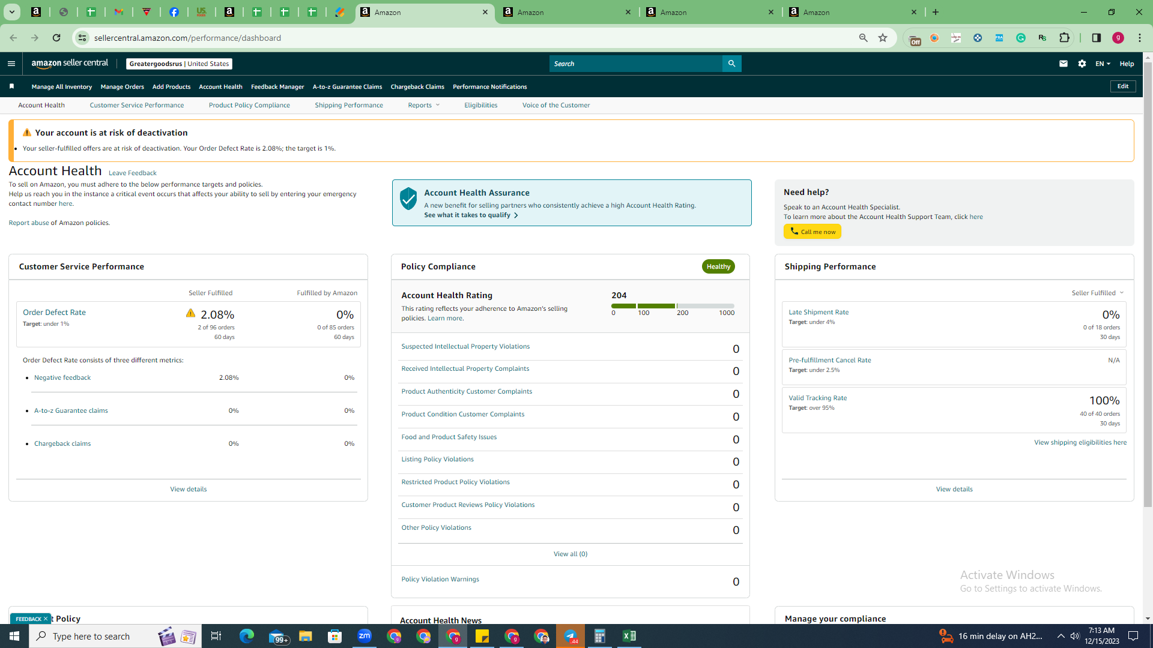The image size is (1153, 648).
Task: Close the FEEDBACK badge
Action: [46, 619]
